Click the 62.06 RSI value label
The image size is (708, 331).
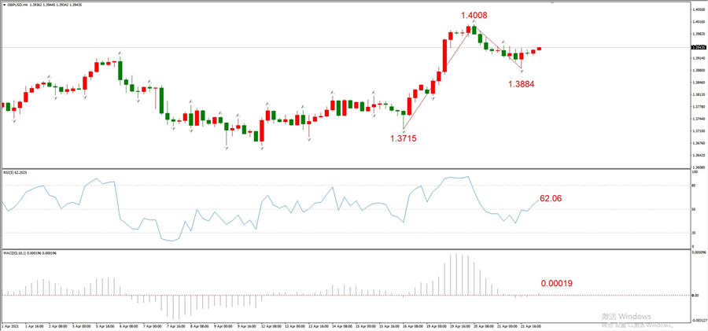[x=551, y=198]
